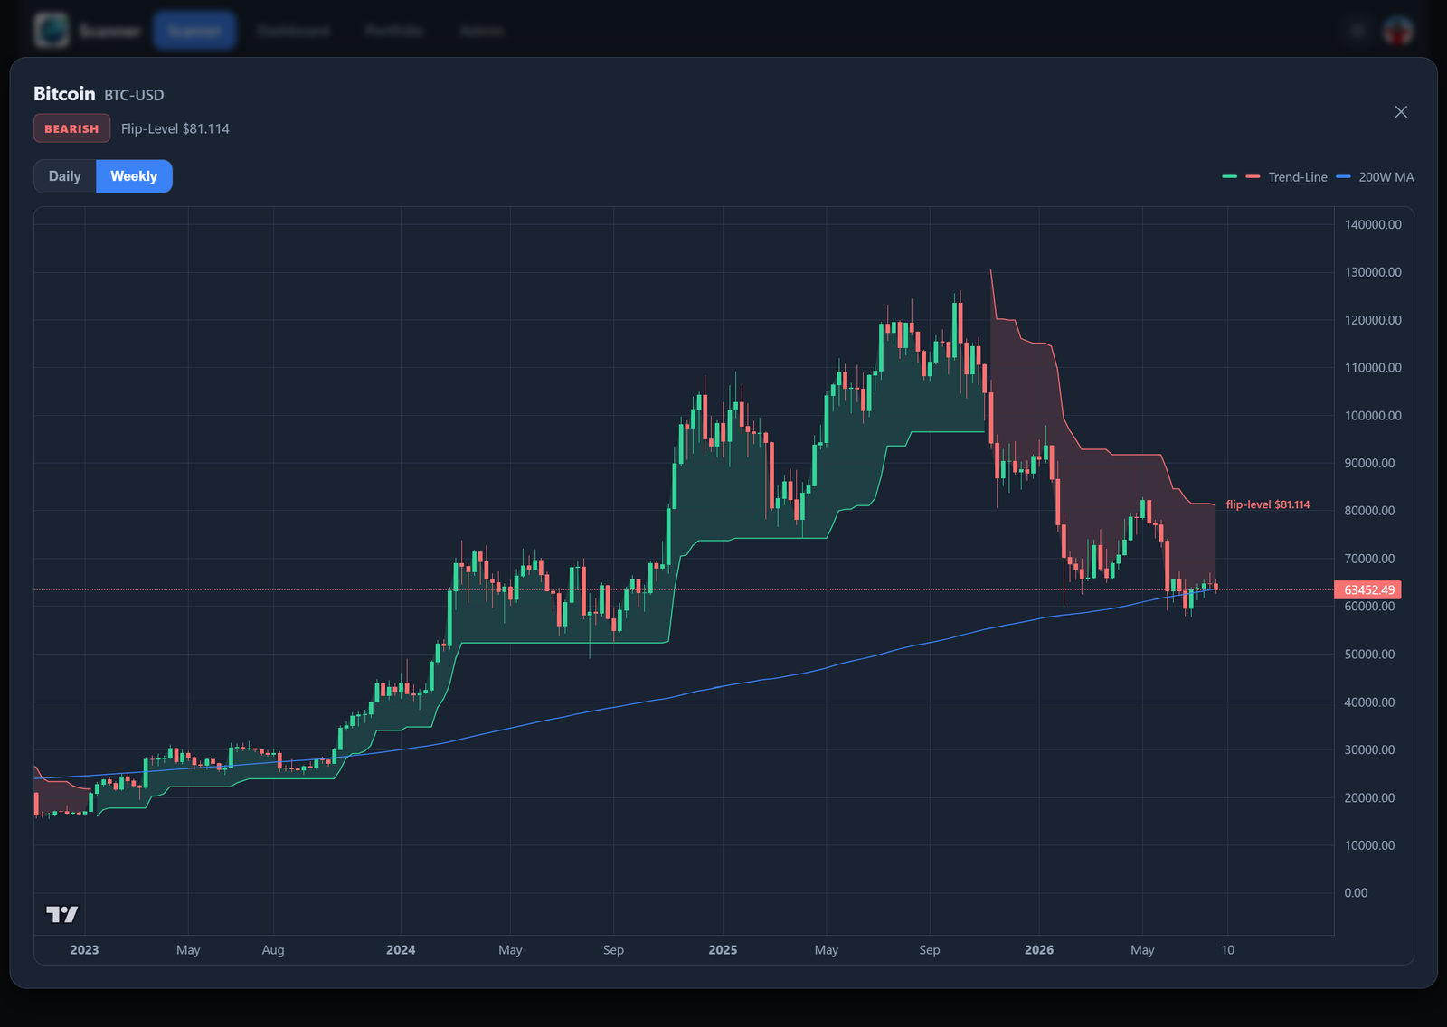Viewport: 1447px width, 1027px height.
Task: Click the 0.00 price axis label
Action: coord(1356,893)
